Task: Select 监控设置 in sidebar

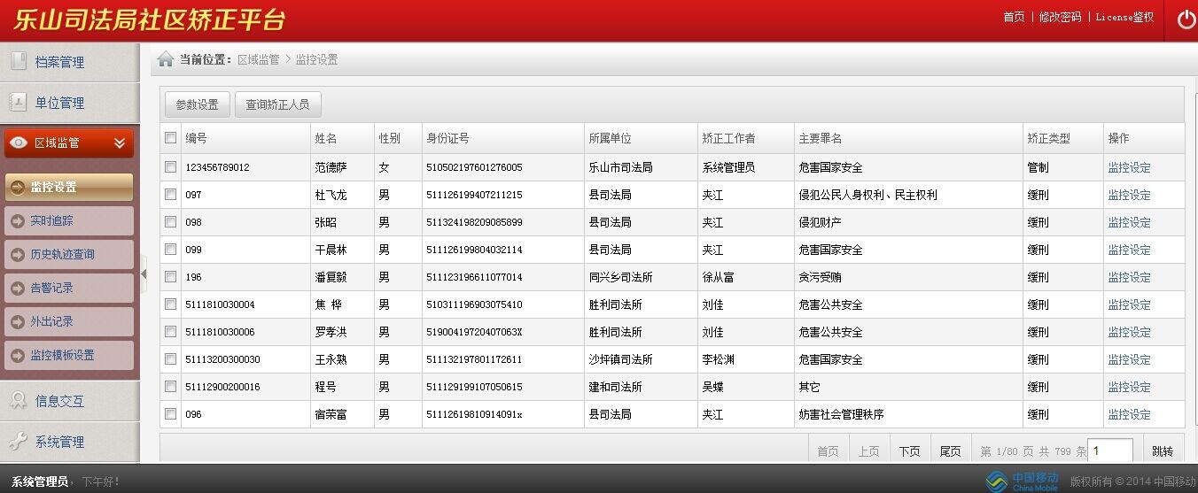Action: point(69,187)
